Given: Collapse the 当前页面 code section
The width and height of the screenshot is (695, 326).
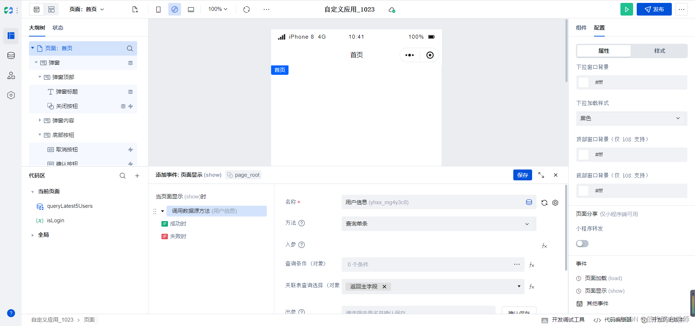Looking at the screenshot, I should [33, 192].
